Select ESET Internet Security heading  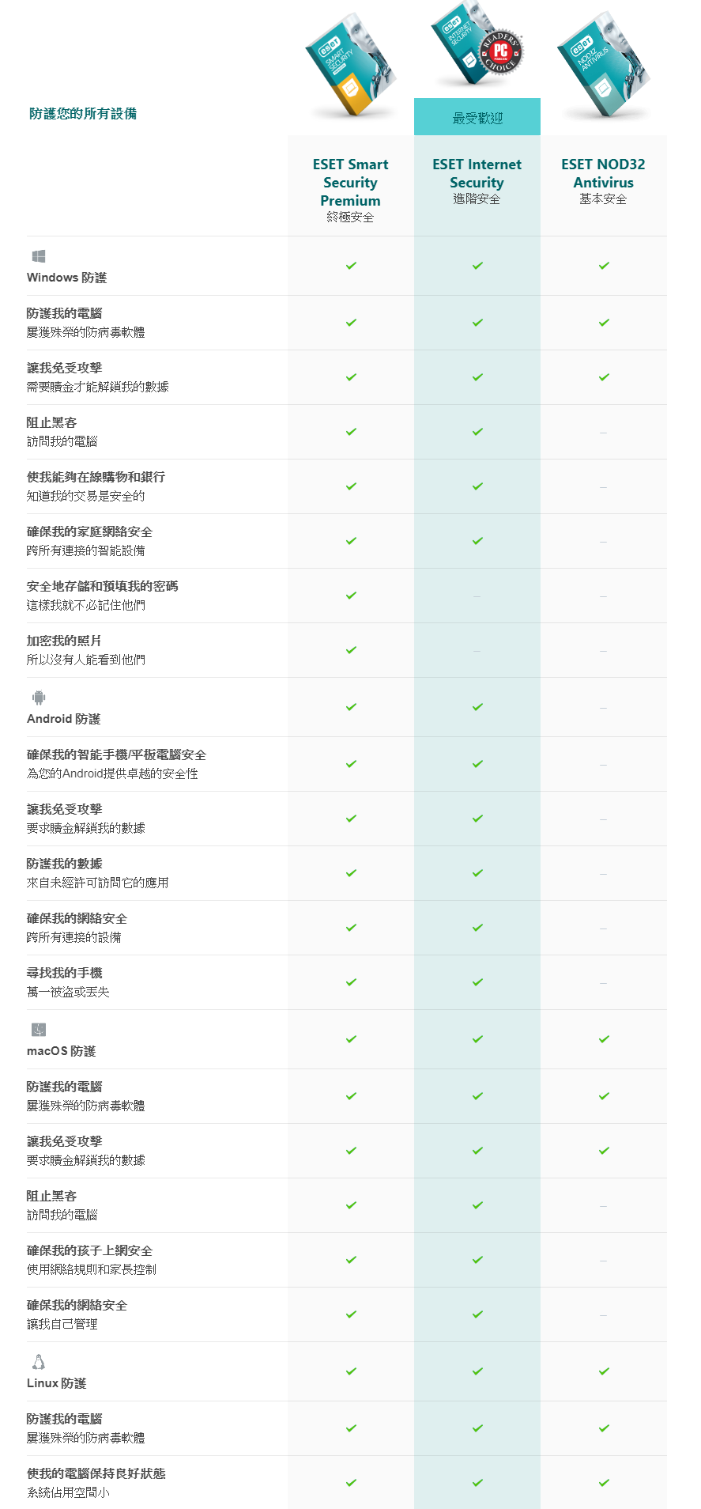[x=477, y=173]
